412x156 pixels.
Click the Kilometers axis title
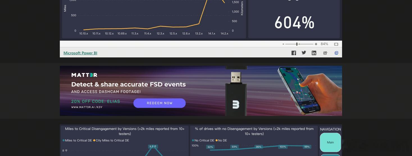click(242, 8)
